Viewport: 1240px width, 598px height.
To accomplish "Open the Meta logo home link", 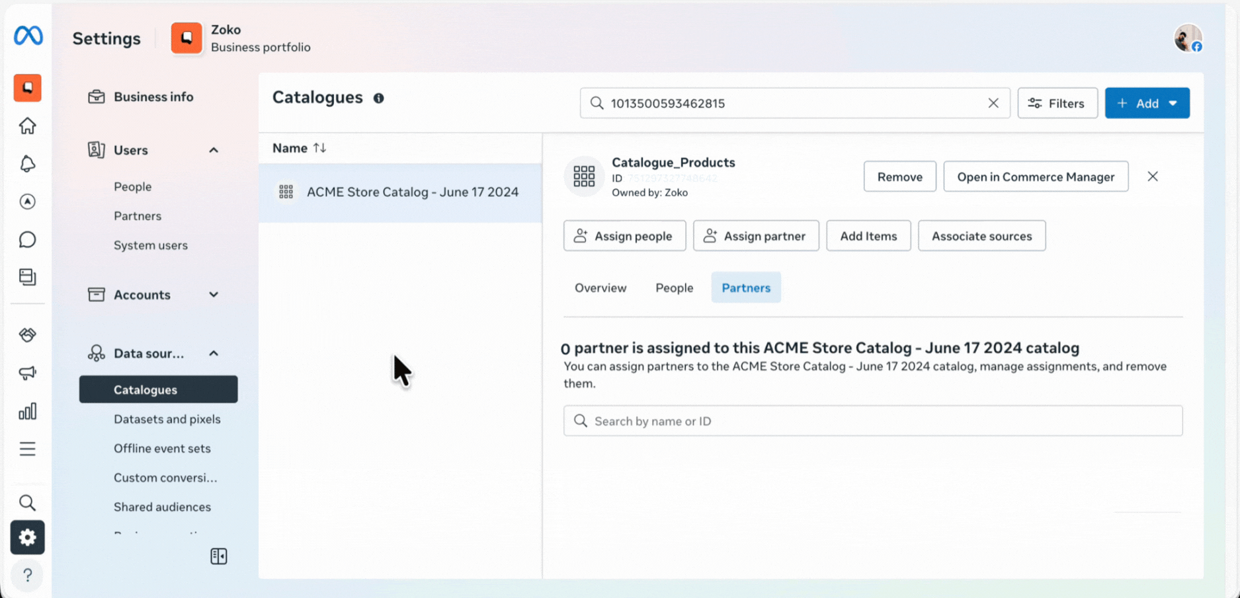I will pos(28,36).
